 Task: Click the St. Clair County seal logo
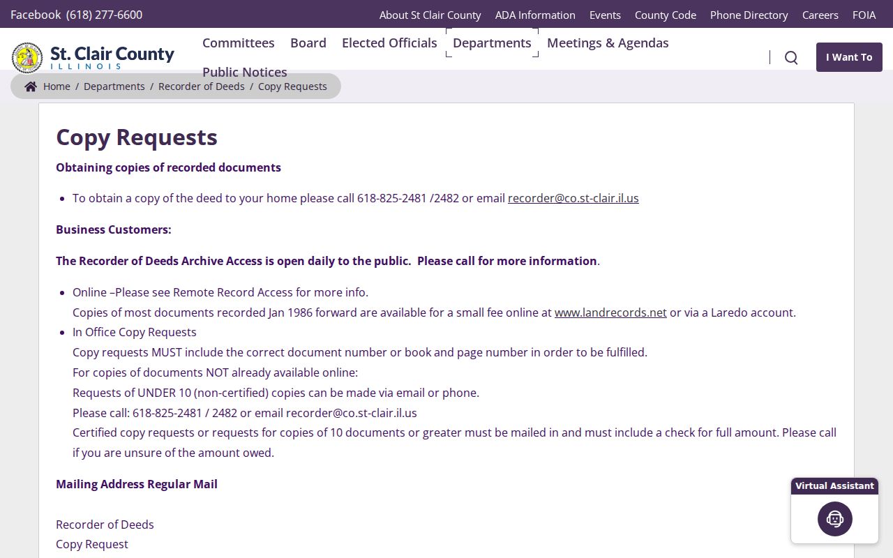pos(27,57)
